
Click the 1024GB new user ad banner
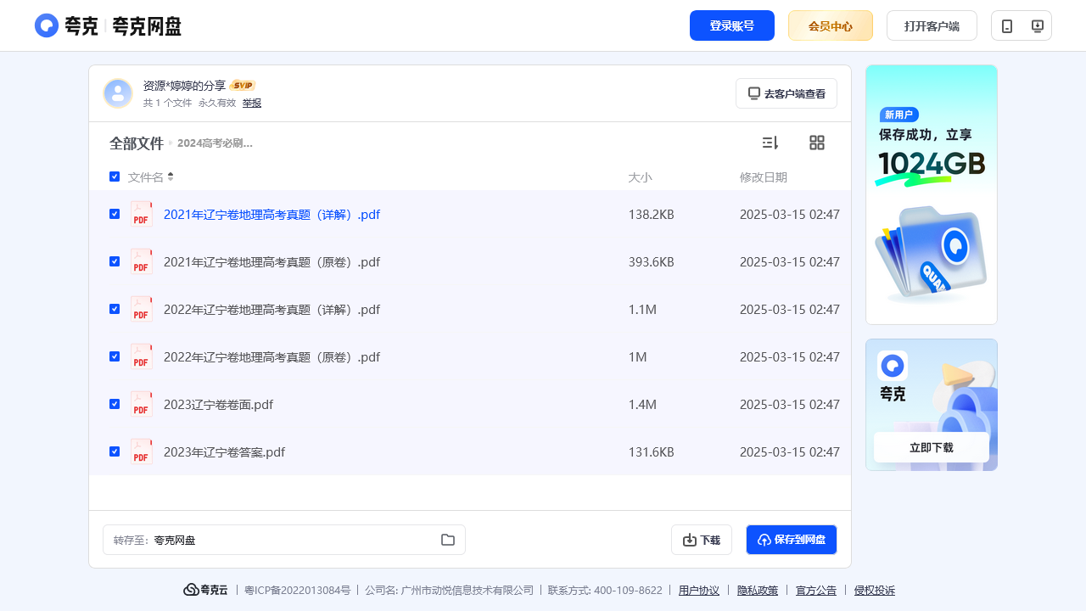[x=932, y=194]
